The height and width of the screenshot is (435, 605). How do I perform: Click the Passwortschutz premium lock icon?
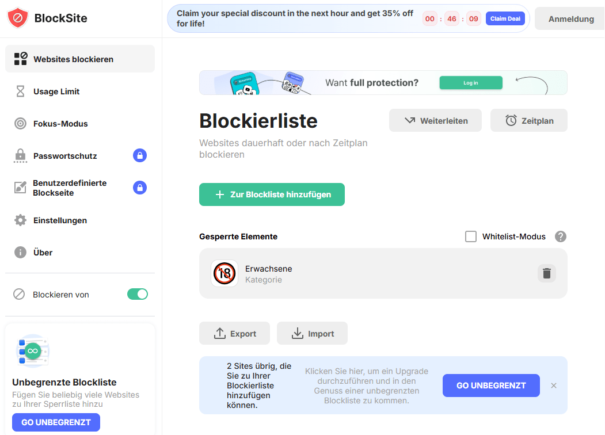140,155
